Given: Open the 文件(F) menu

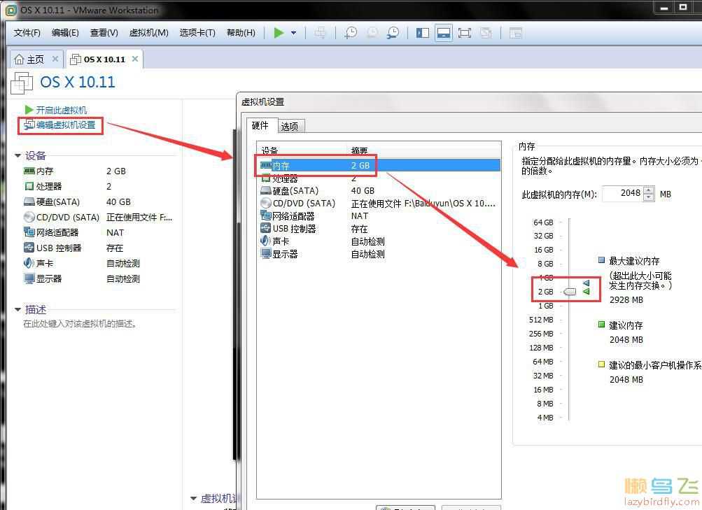Looking at the screenshot, I should [27, 33].
